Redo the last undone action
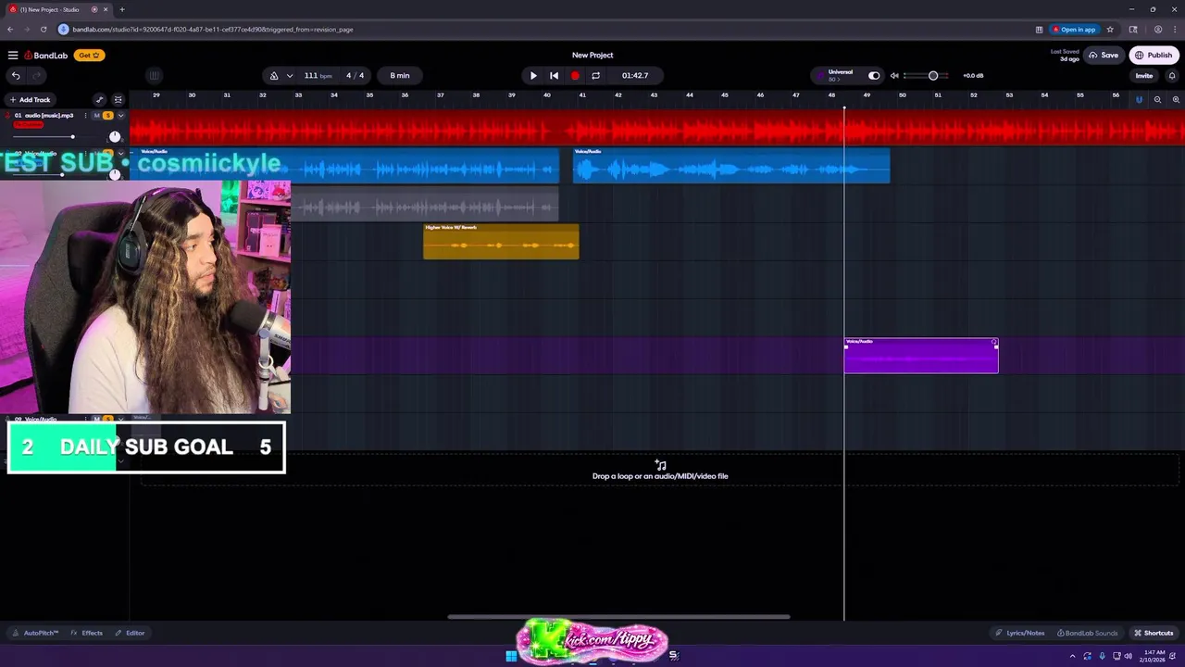 pos(37,76)
